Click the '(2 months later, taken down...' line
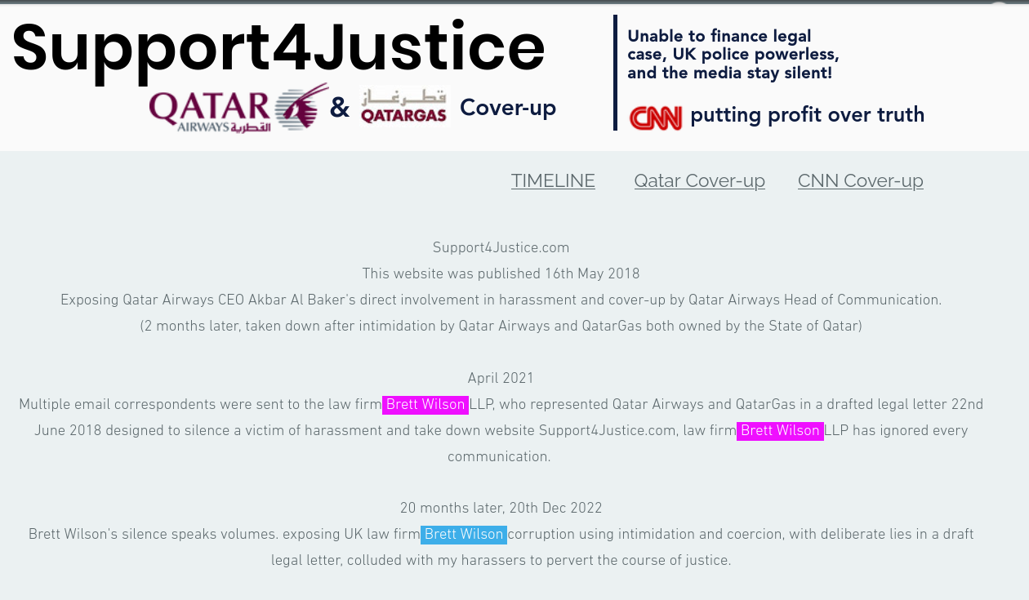Image resolution: width=1029 pixels, height=600 pixels. [x=501, y=327]
